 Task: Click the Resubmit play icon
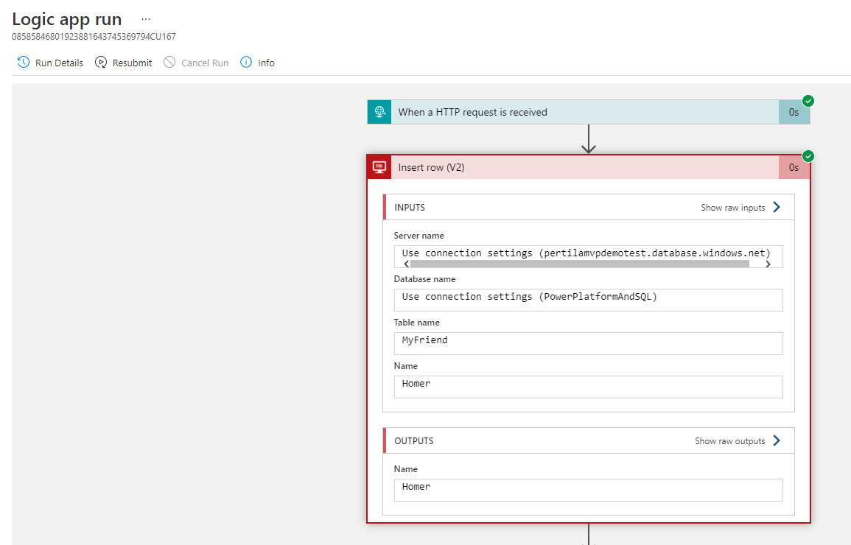point(101,63)
